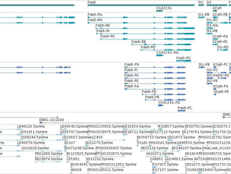Select the Pde8-PC protein label

click(x=185, y=108)
